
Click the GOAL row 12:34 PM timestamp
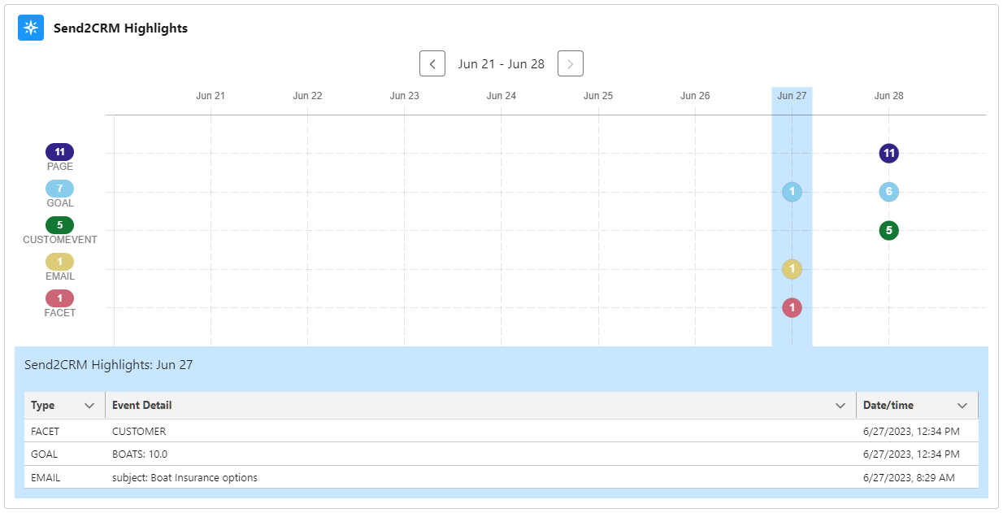911,454
